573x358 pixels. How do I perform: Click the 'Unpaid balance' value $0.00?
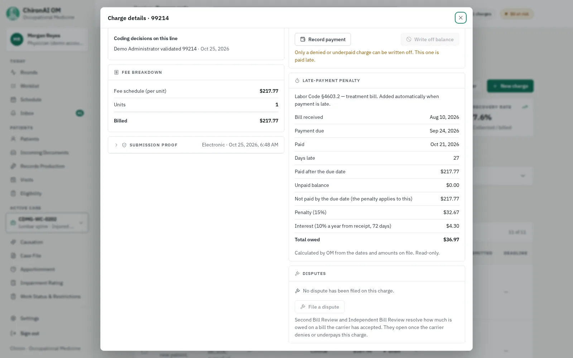tap(453, 185)
